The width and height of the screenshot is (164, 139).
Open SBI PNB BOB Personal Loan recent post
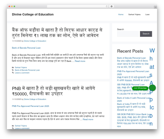tap(131, 85)
